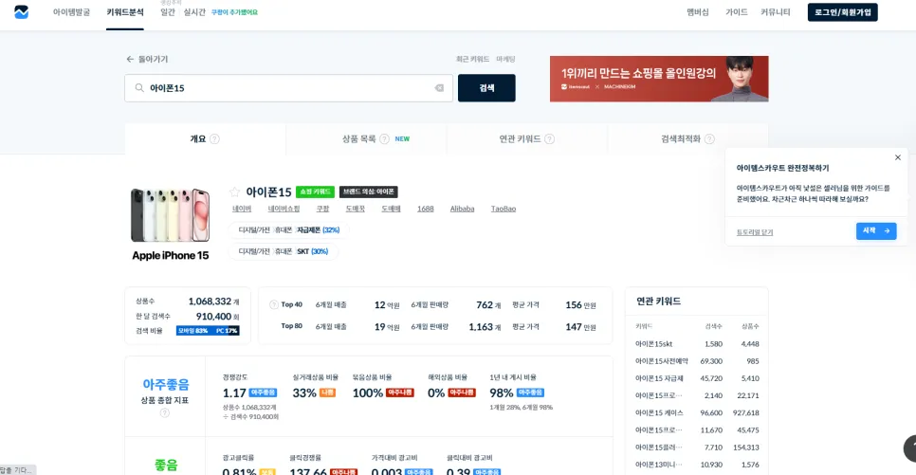
Task: Click the 경쟁강도 1.17 value
Action: pos(234,393)
